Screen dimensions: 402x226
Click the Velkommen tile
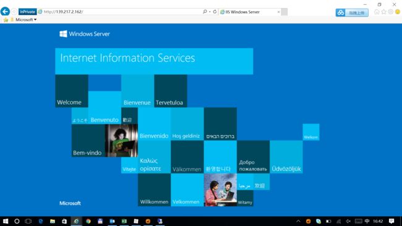pos(187,190)
